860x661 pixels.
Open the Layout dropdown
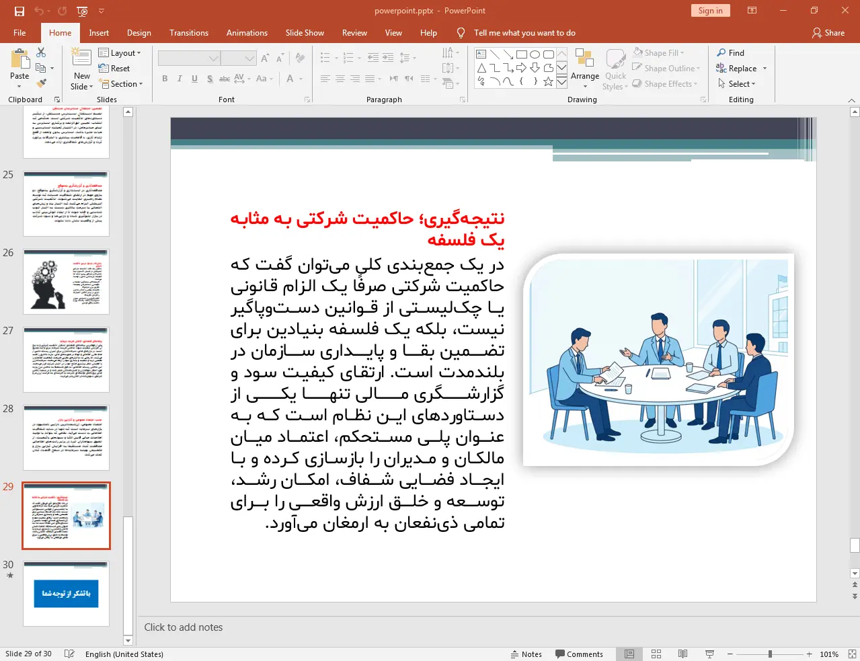(120, 53)
